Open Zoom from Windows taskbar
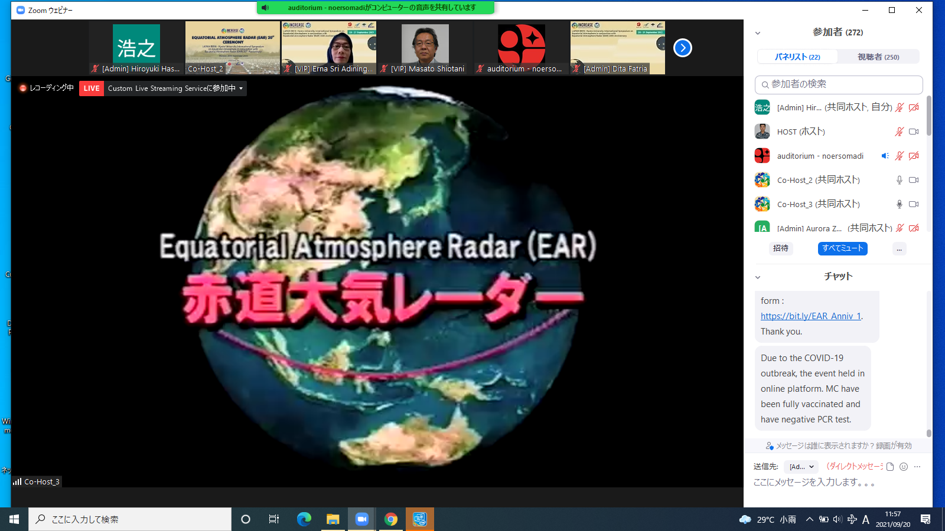Image resolution: width=945 pixels, height=531 pixels. 362,519
